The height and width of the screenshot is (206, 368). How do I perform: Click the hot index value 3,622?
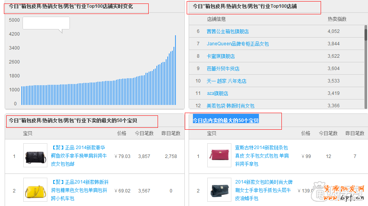333,56
